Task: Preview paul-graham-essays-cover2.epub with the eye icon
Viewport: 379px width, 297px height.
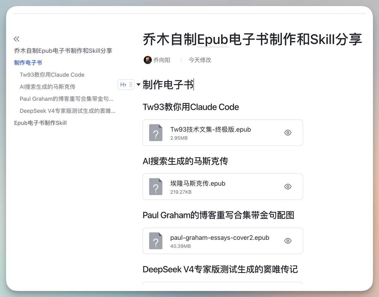Action: tap(288, 241)
